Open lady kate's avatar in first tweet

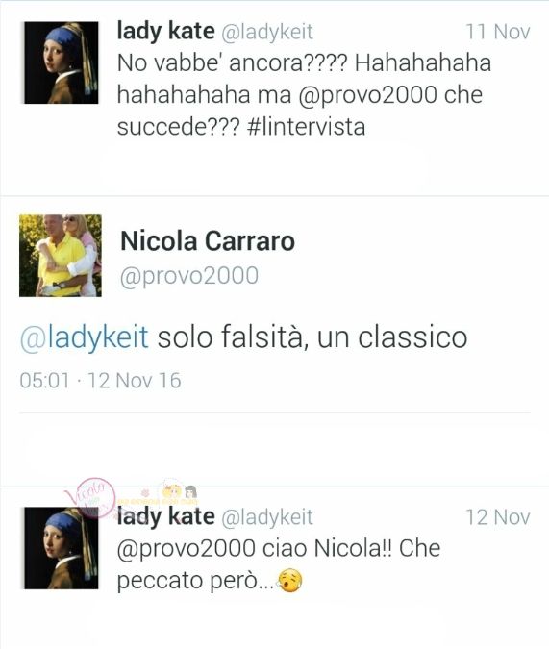point(62,62)
